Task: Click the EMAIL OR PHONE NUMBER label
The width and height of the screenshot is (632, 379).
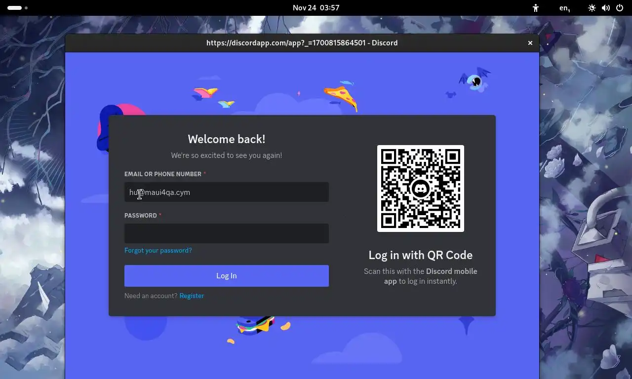Action: click(x=163, y=174)
